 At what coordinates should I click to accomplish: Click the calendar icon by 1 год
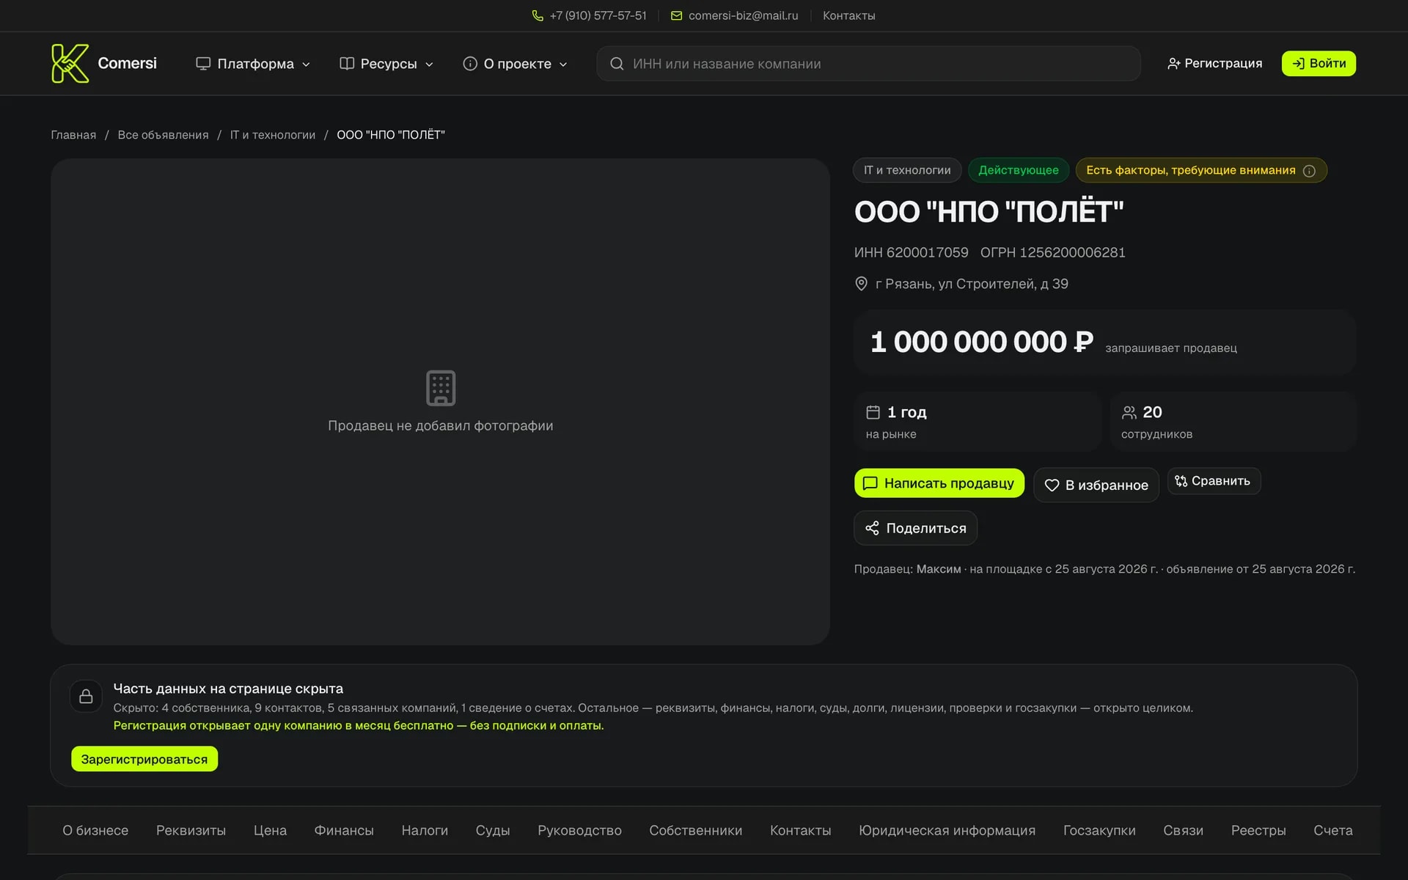click(x=873, y=412)
